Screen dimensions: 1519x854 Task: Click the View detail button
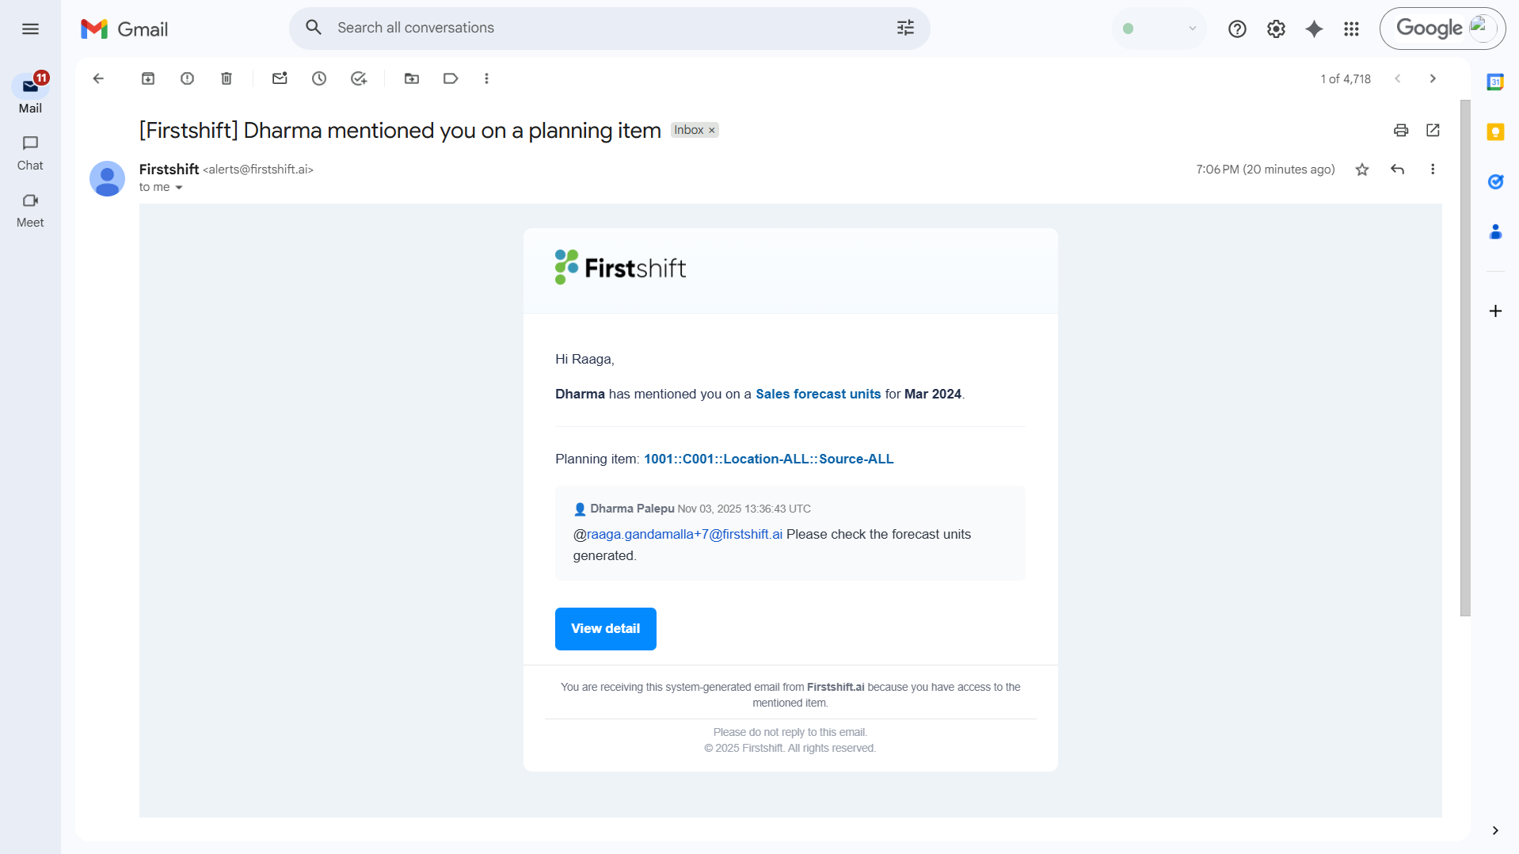click(606, 629)
